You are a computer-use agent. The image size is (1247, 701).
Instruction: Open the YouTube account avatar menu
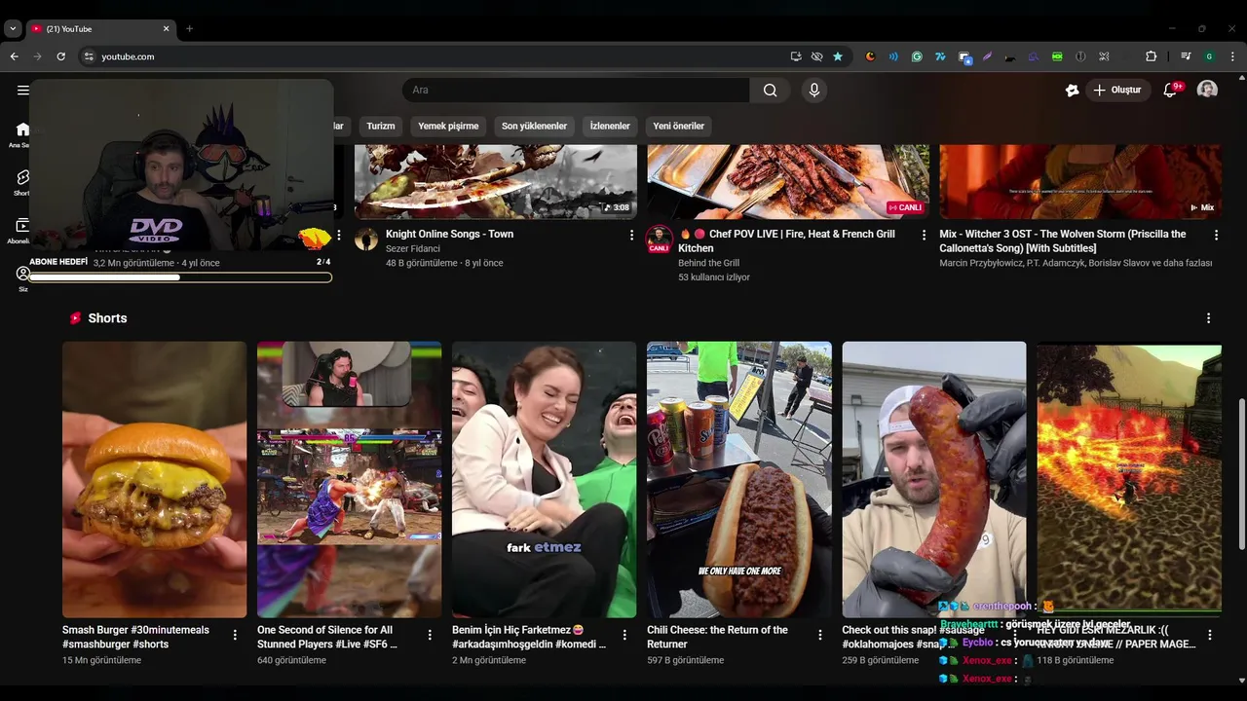pyautogui.click(x=1207, y=90)
